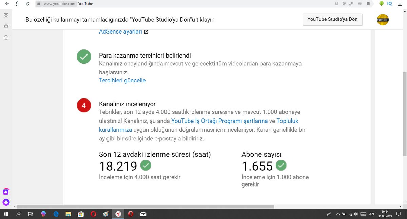Open Microsoft Store from the taskbar
This screenshot has height=219, width=407.
81,214
